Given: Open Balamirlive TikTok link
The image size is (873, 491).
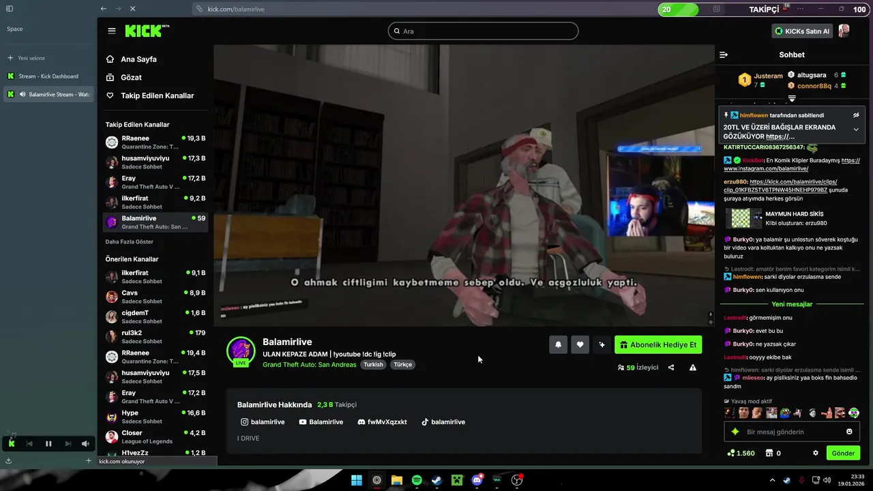Looking at the screenshot, I should 443,422.
